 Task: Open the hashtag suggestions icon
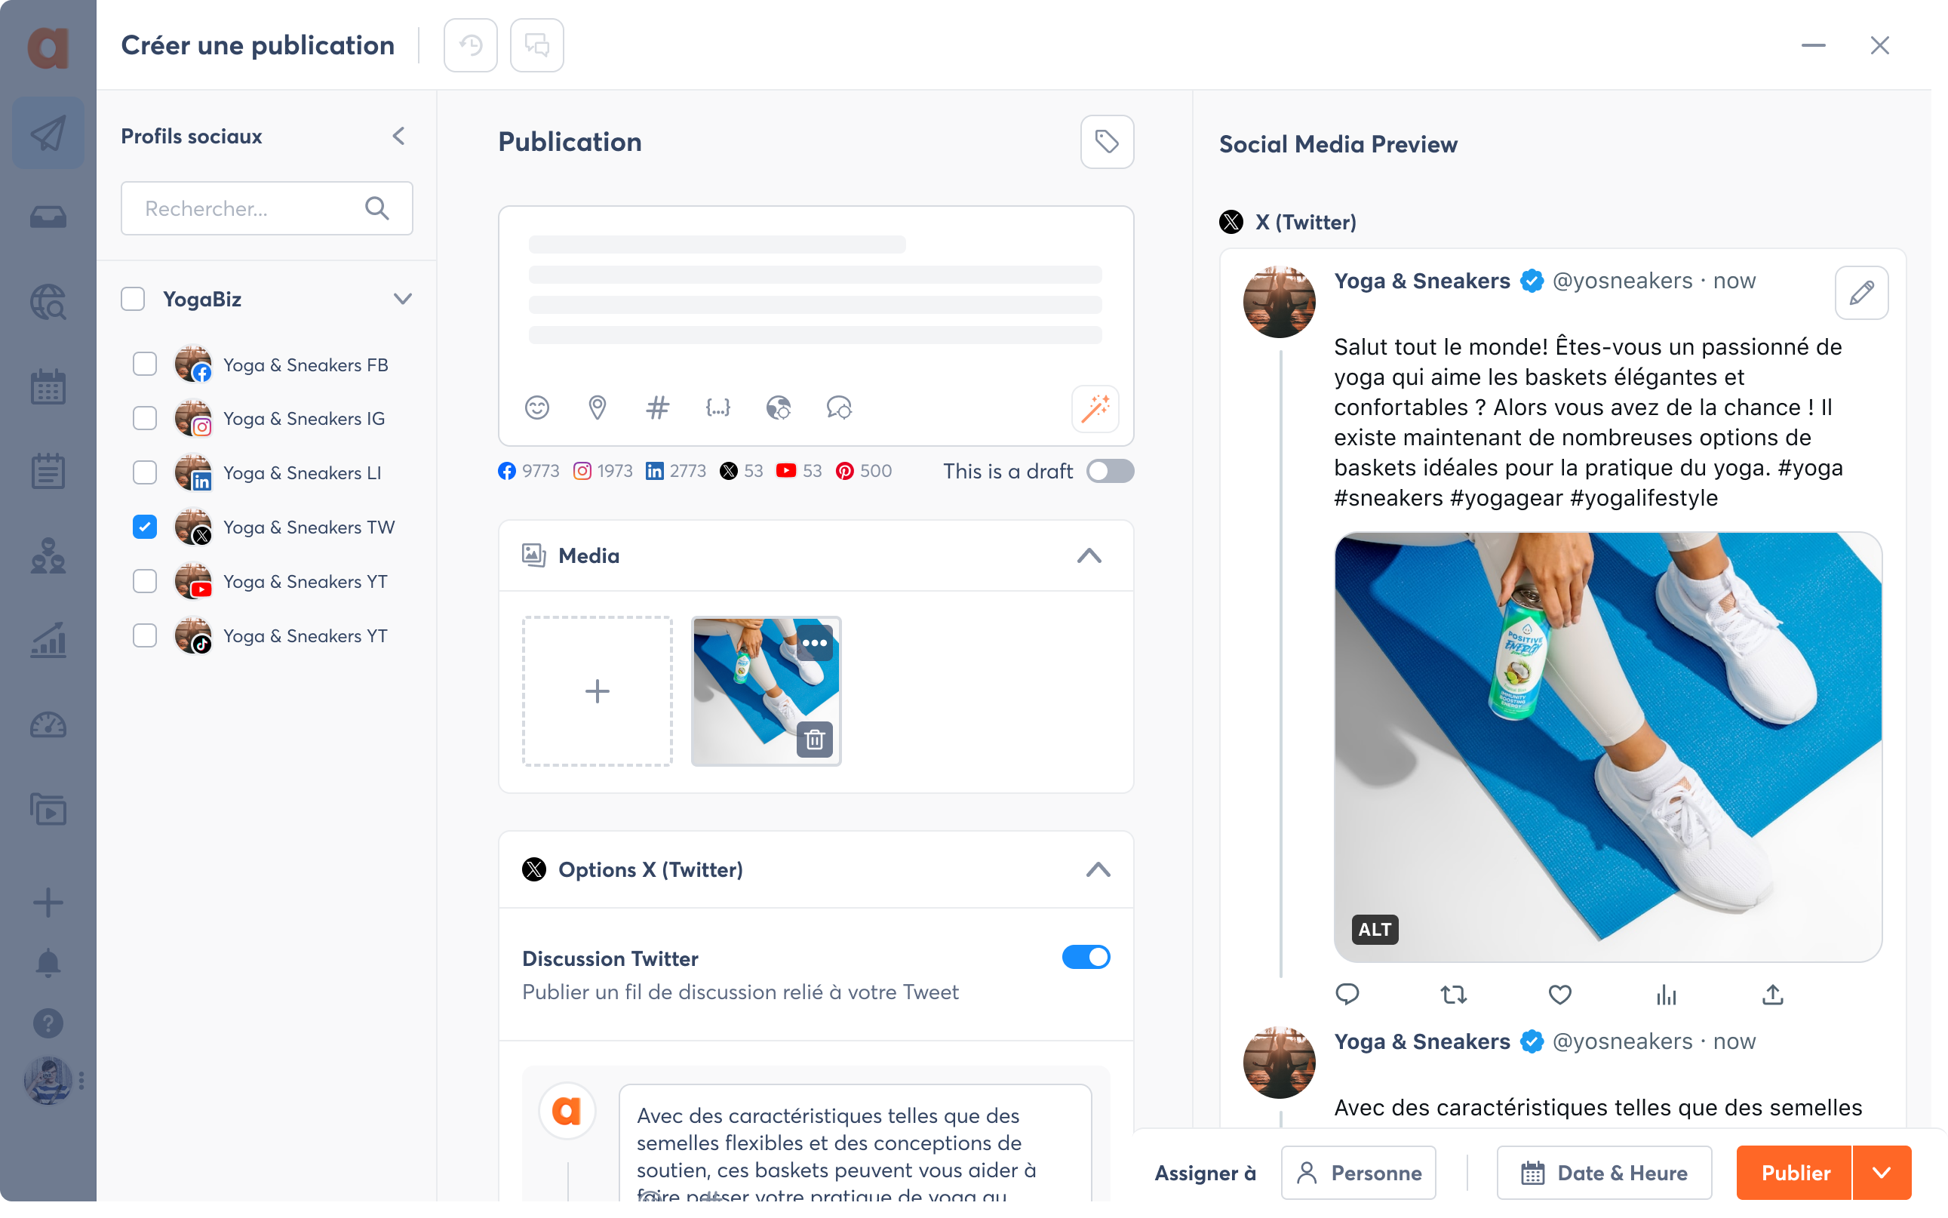(x=657, y=408)
